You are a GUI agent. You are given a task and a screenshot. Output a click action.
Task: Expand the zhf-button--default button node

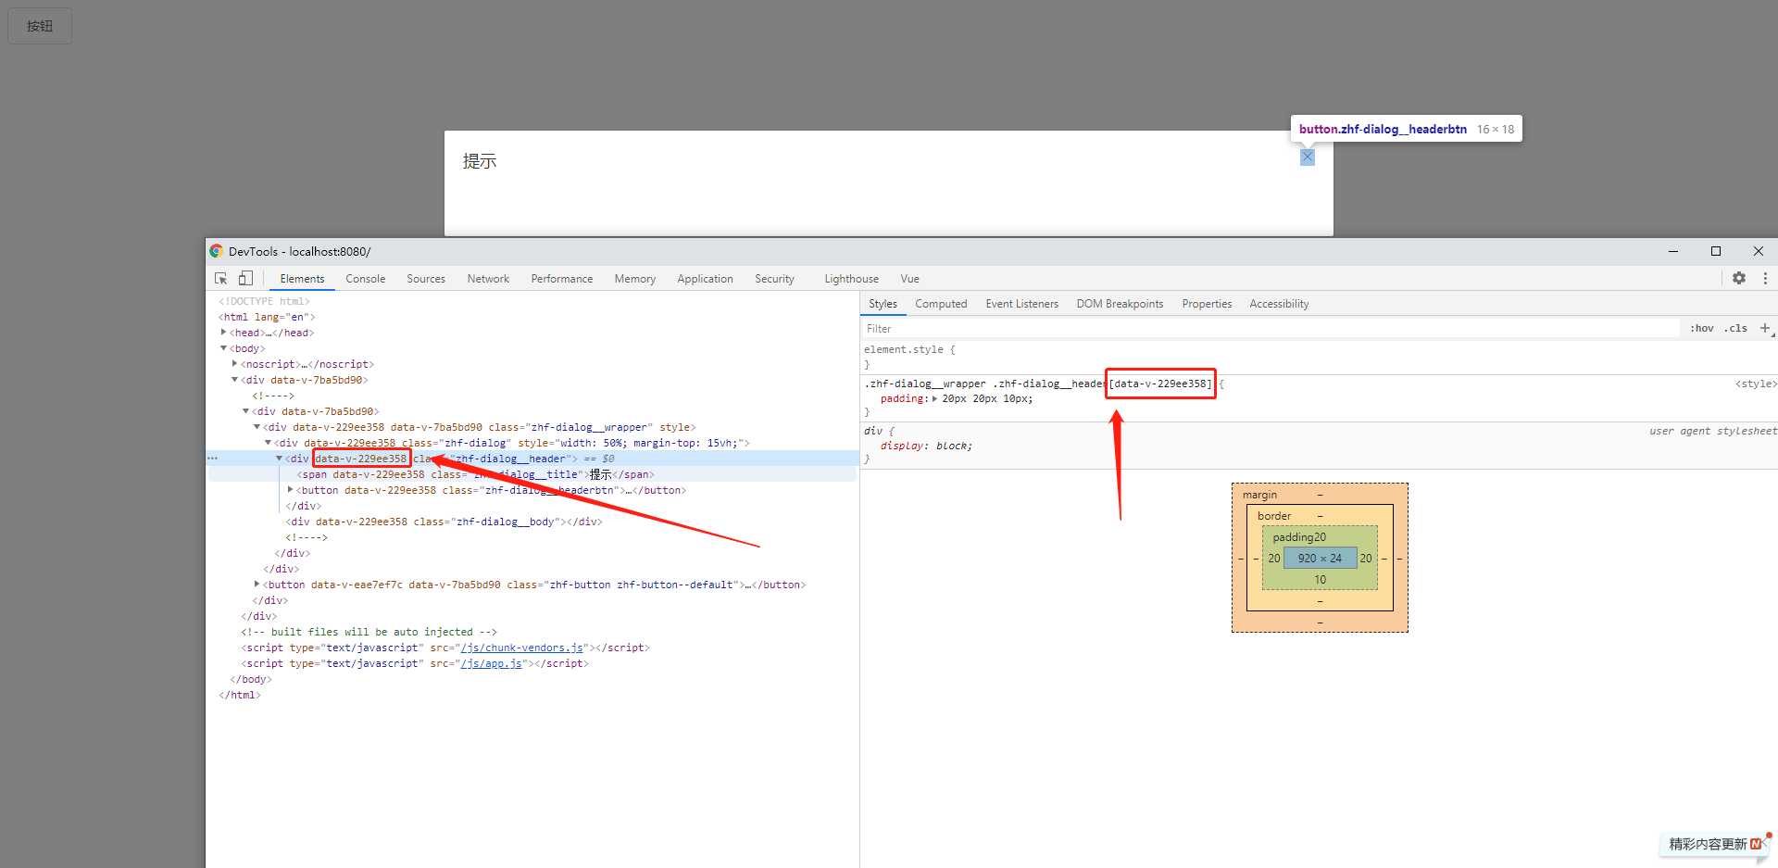click(257, 585)
